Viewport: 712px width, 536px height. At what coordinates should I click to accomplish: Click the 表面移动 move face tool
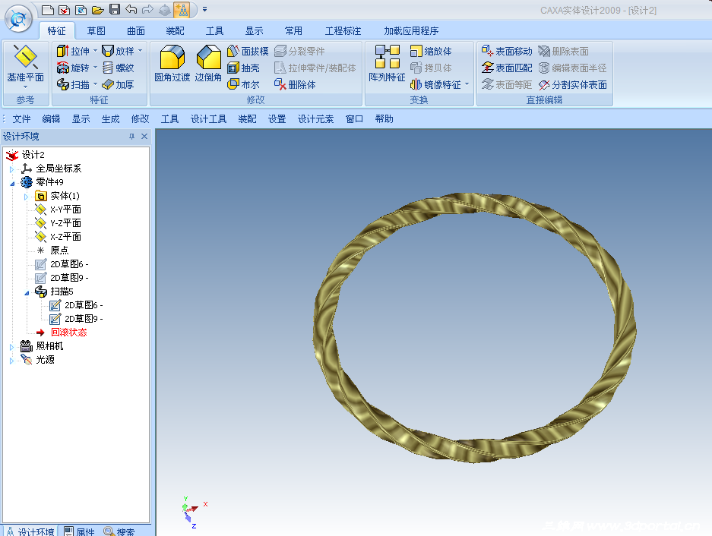click(x=507, y=51)
